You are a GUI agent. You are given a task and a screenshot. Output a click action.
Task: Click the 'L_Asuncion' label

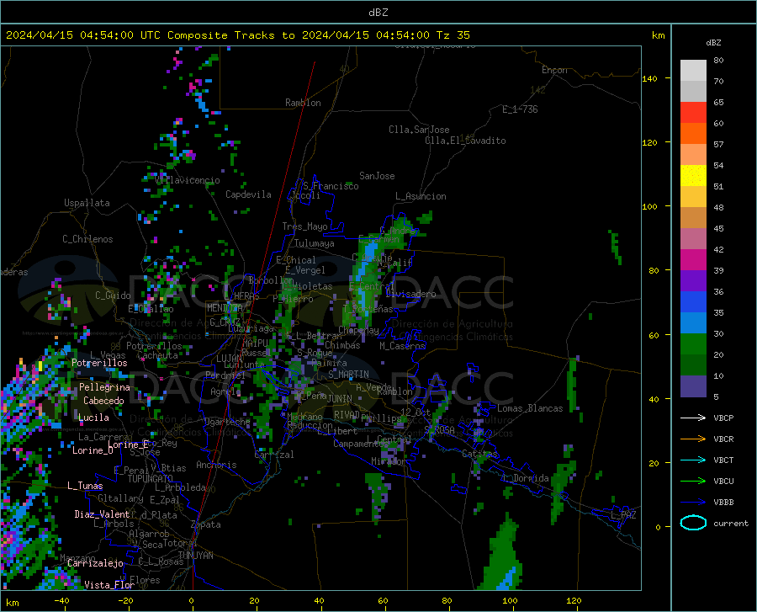(x=421, y=196)
